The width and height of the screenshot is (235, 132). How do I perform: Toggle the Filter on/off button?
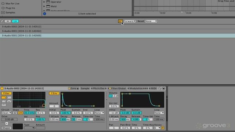tap(7, 93)
